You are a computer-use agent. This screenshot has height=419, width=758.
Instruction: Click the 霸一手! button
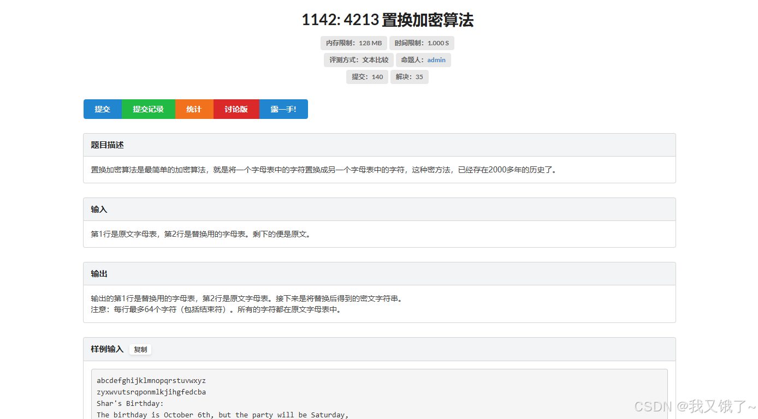[283, 109]
